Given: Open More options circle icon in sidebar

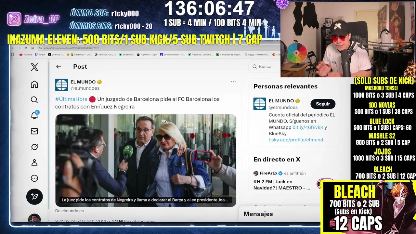Looking at the screenshot, I should tap(34, 178).
